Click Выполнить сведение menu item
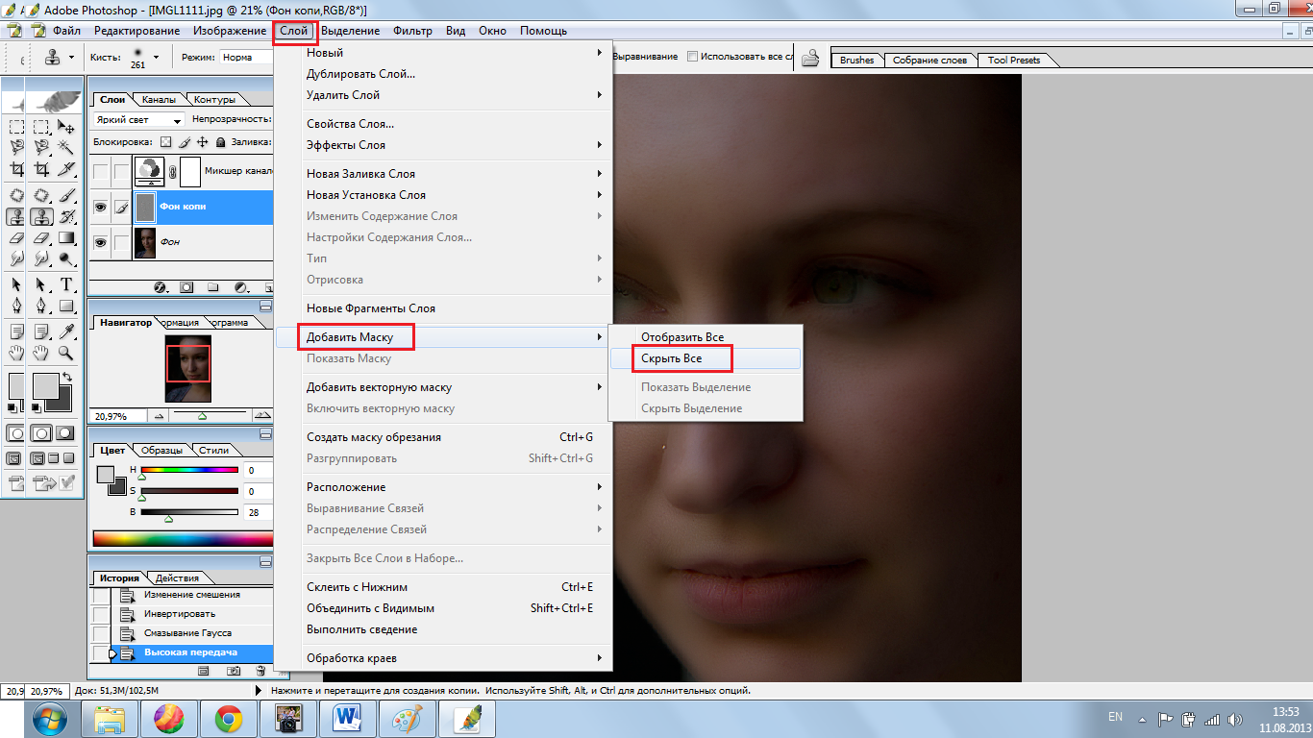This screenshot has width=1313, height=738. pos(443,629)
